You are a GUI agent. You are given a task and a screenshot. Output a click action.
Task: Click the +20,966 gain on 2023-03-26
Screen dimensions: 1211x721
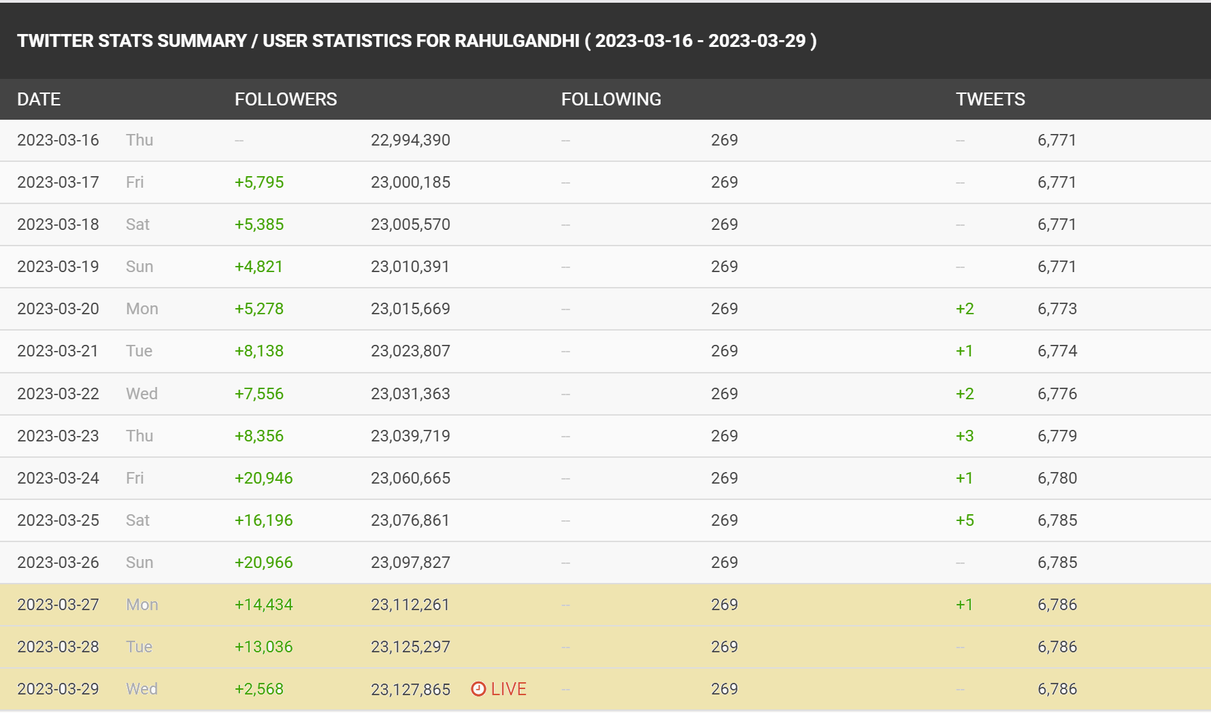(x=263, y=563)
